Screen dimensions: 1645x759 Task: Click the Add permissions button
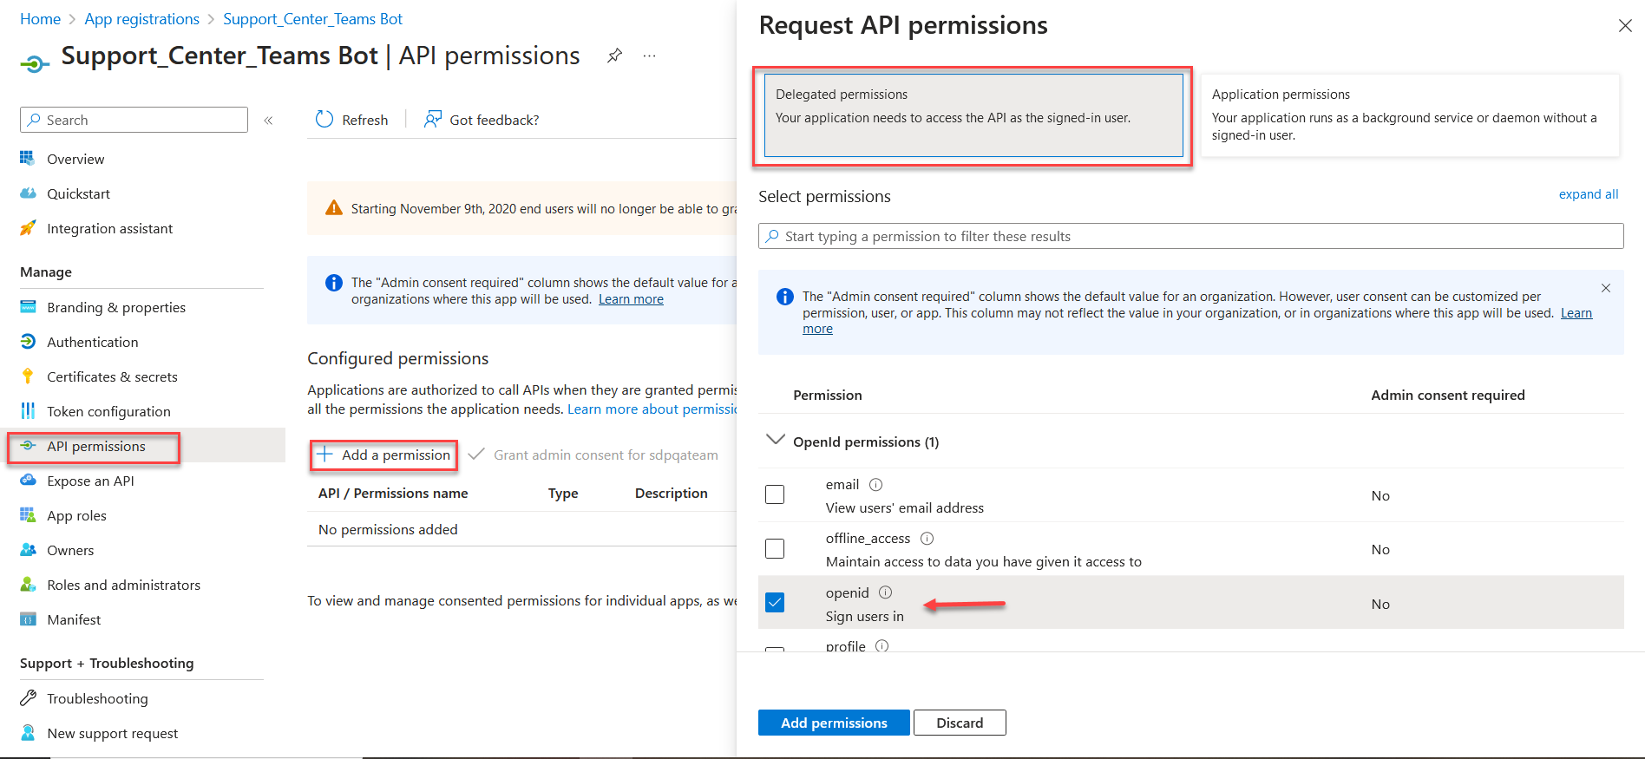834,723
